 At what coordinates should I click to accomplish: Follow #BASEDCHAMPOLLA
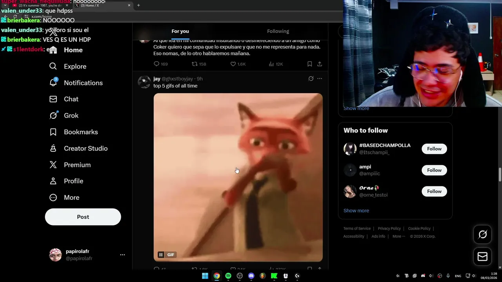tap(434, 149)
